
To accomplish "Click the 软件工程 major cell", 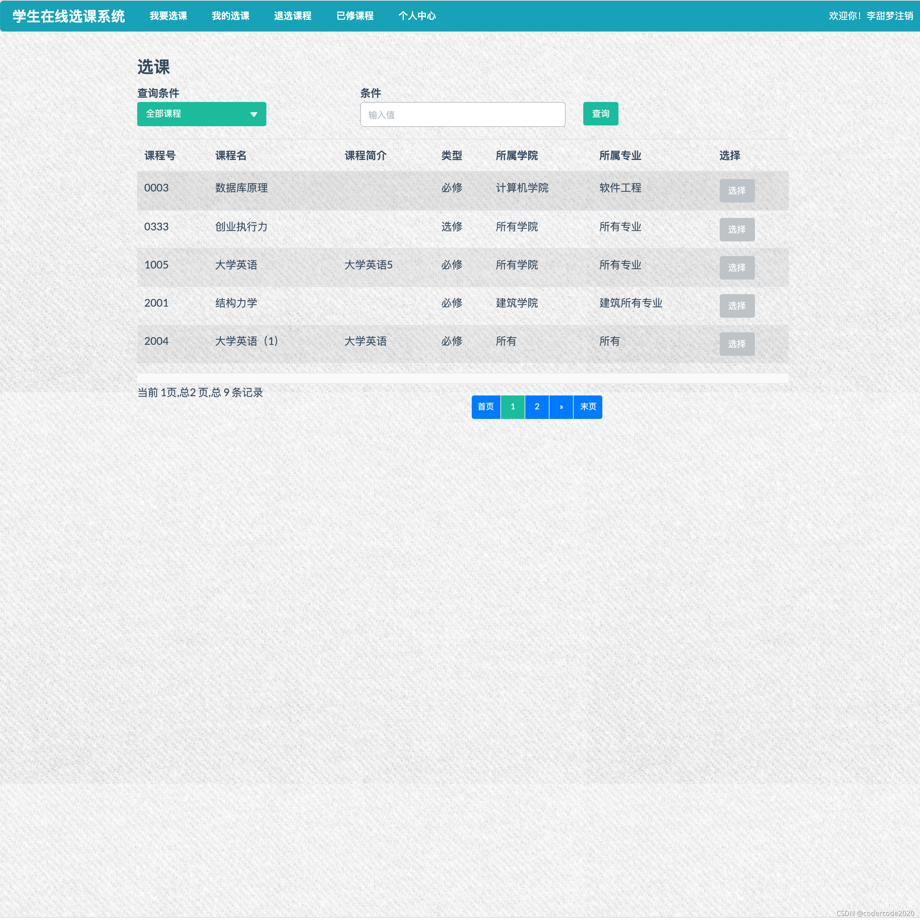I will pos(620,187).
